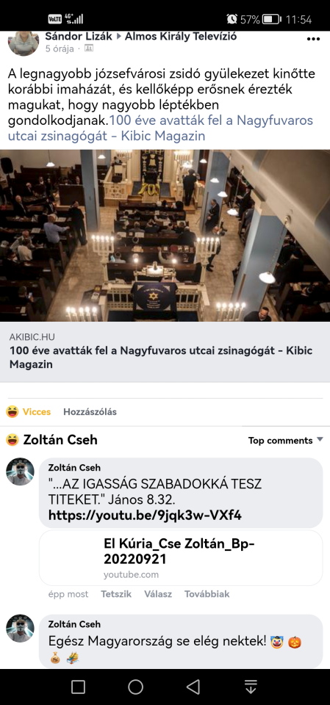Tap the audience group icon next to 5 órája
This screenshot has width=330, height=705.
click(89, 48)
